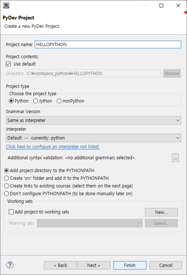Click link to configure an interpreter not listed
187x275 pixels.
tap(53, 146)
